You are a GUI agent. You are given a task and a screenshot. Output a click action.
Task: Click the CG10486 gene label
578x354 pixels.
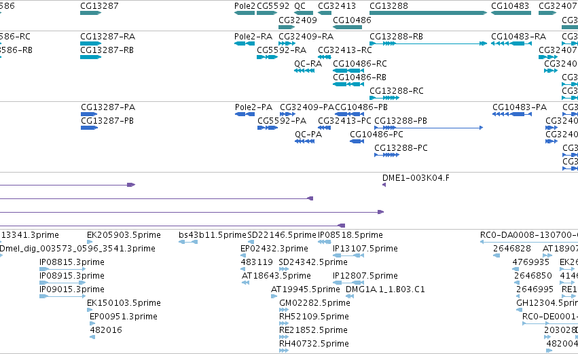click(x=352, y=20)
